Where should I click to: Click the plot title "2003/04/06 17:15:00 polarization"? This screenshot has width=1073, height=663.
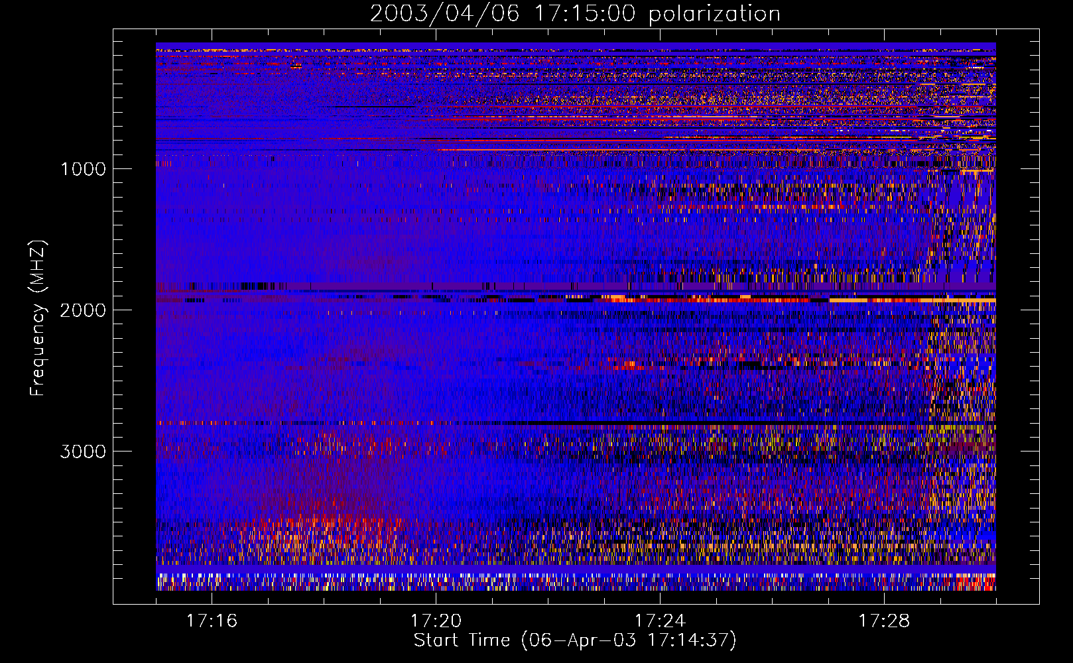[575, 14]
